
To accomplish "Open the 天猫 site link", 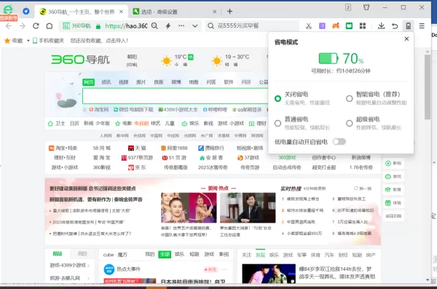I will [137, 148].
